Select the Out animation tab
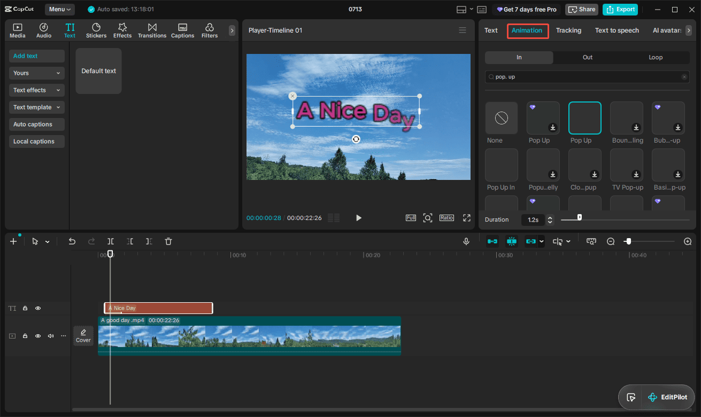Image resolution: width=701 pixels, height=417 pixels. 588,57
